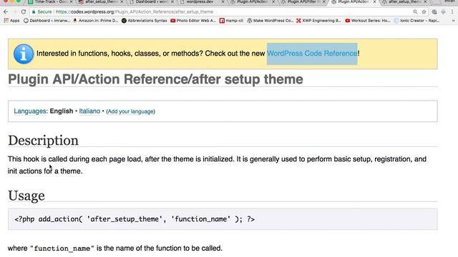Click the browser forward arrow
The width and height of the screenshot is (458, 257).
pyautogui.click(x=14, y=12)
